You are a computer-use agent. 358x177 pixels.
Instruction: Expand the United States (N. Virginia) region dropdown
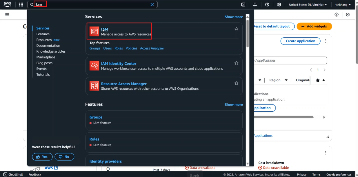click(308, 5)
